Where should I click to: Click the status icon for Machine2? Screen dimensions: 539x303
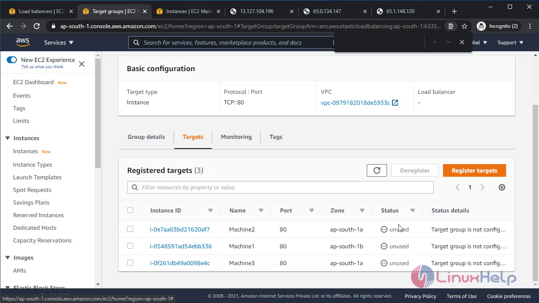click(x=384, y=229)
